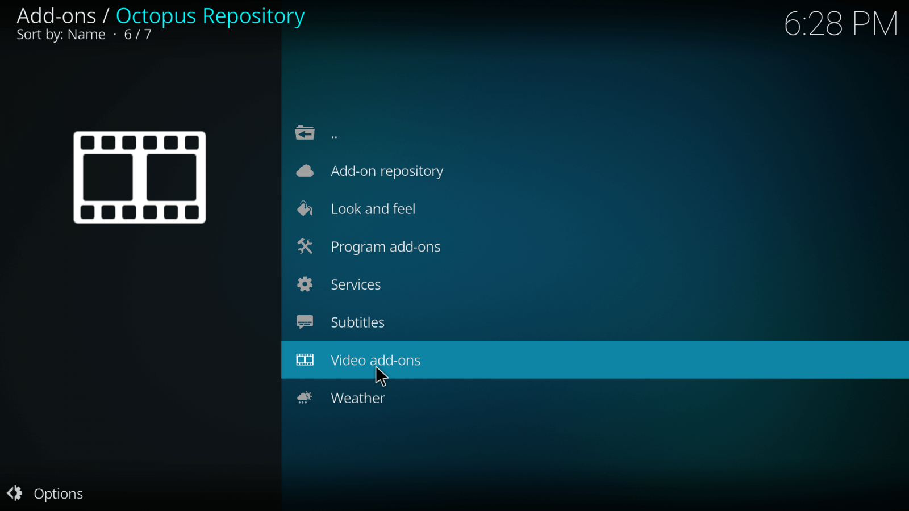Open the Add-on repository category
Viewport: 909px width, 511px height.
pyautogui.click(x=595, y=171)
